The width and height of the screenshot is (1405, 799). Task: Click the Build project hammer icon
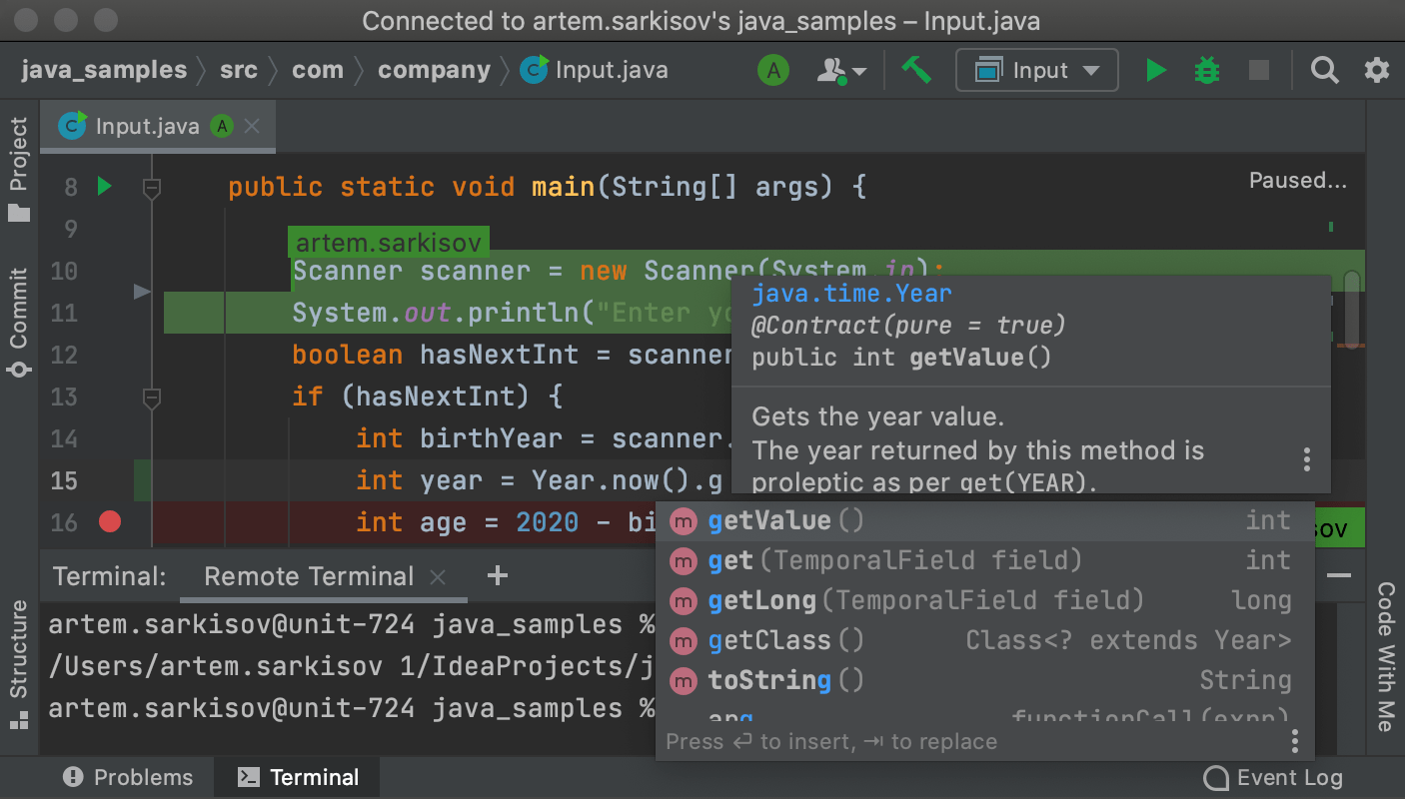click(915, 71)
